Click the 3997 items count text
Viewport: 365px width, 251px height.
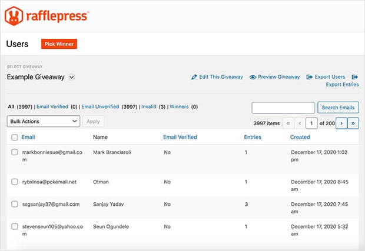pos(267,123)
